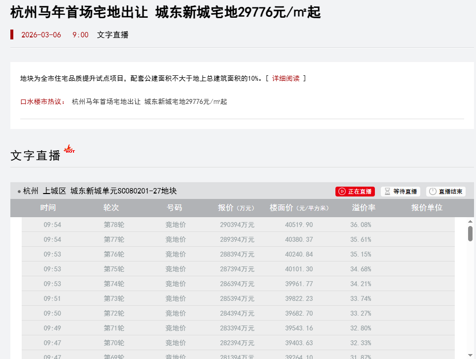This screenshot has height=359, width=476.
Task: Click the red bar beside the date
Action: [12, 34]
